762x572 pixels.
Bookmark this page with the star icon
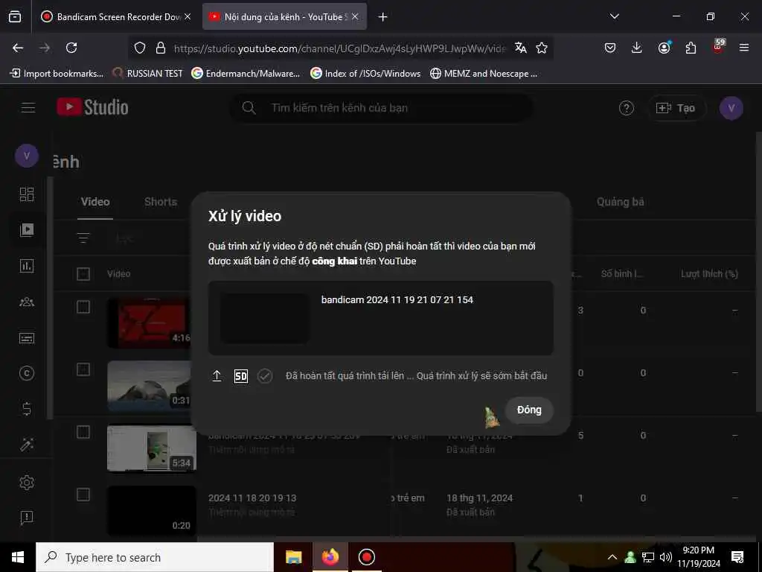pyautogui.click(x=542, y=48)
